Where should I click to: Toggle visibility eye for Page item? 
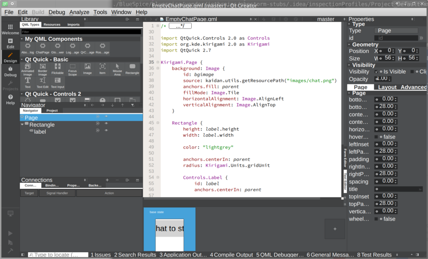point(107,116)
